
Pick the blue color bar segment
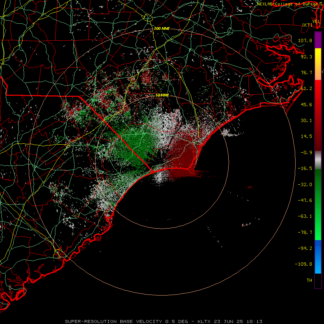click(318, 257)
